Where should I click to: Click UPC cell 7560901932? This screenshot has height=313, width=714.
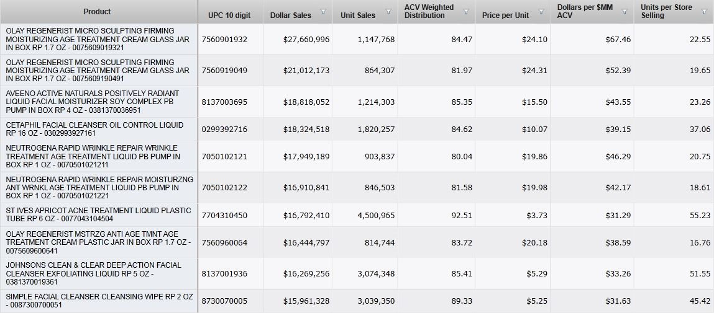[x=224, y=40]
